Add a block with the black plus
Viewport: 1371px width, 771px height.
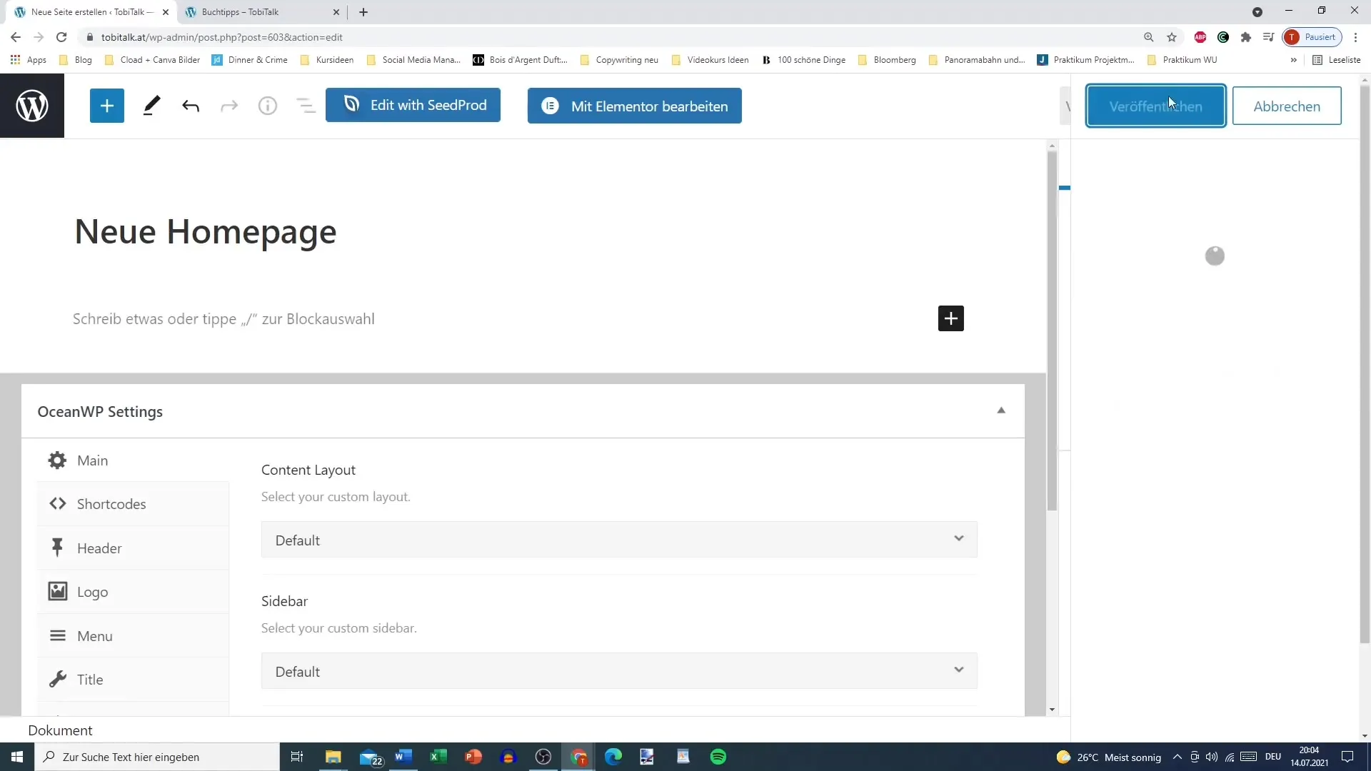[x=950, y=318]
